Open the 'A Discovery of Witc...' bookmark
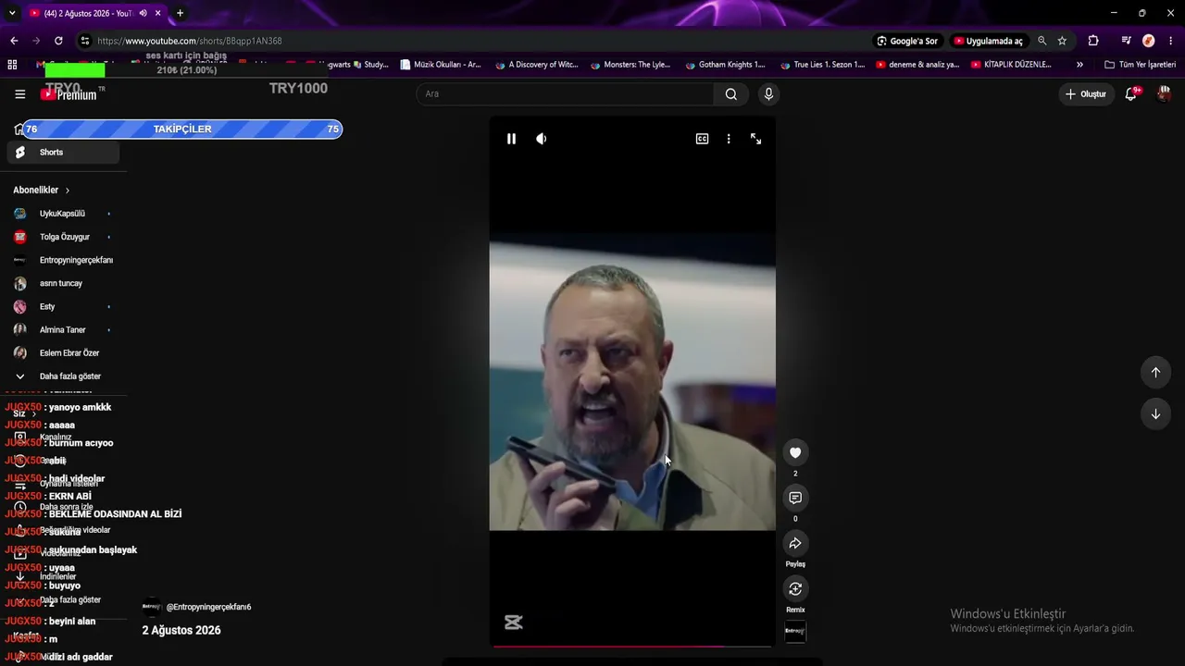 (x=537, y=65)
